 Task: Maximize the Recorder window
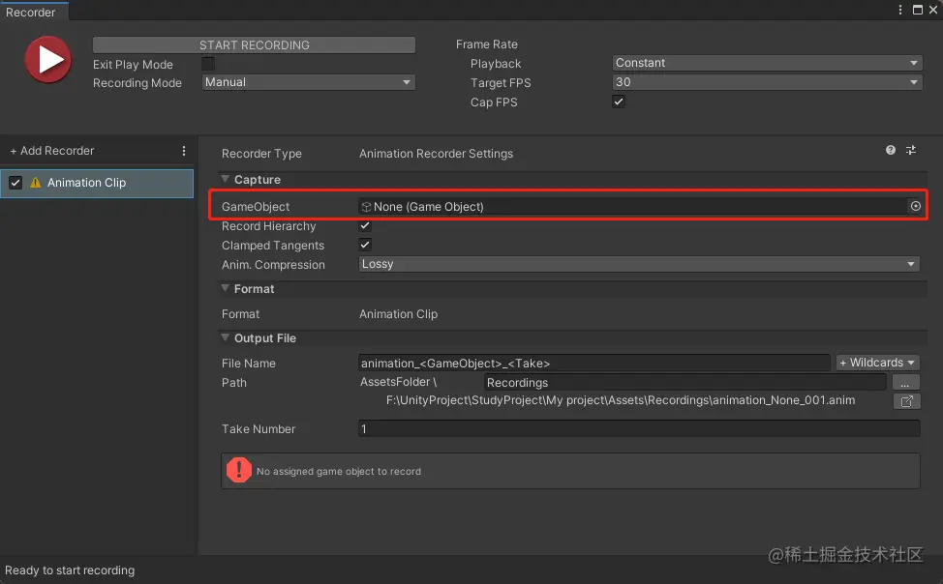click(918, 10)
